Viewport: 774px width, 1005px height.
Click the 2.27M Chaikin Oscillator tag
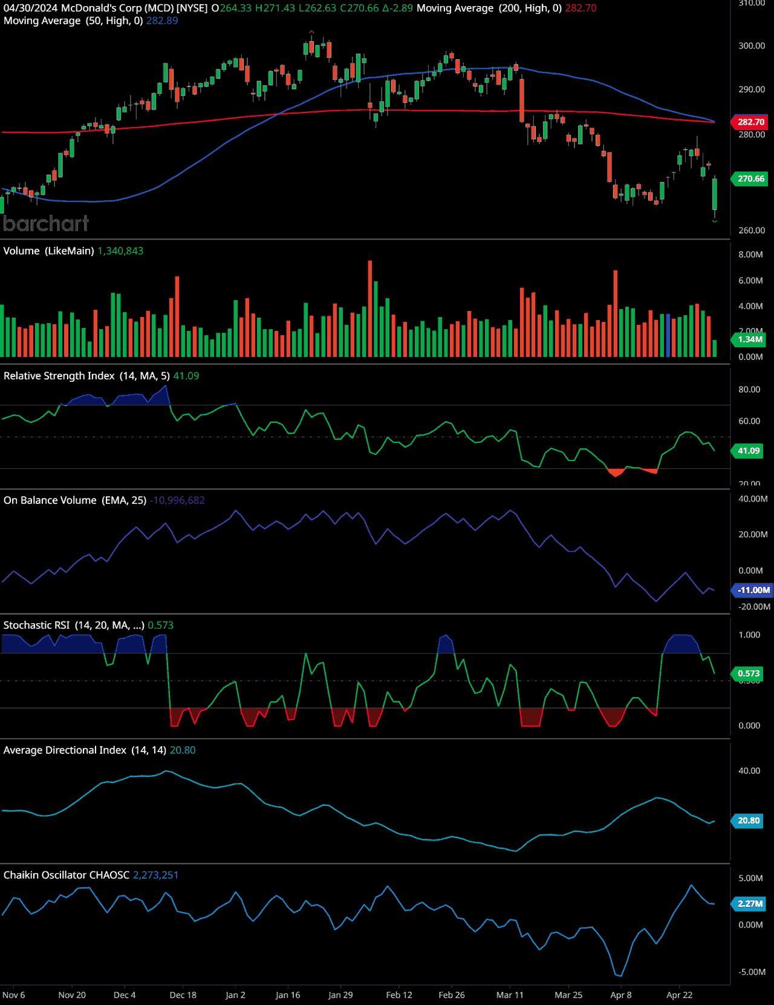coord(750,903)
